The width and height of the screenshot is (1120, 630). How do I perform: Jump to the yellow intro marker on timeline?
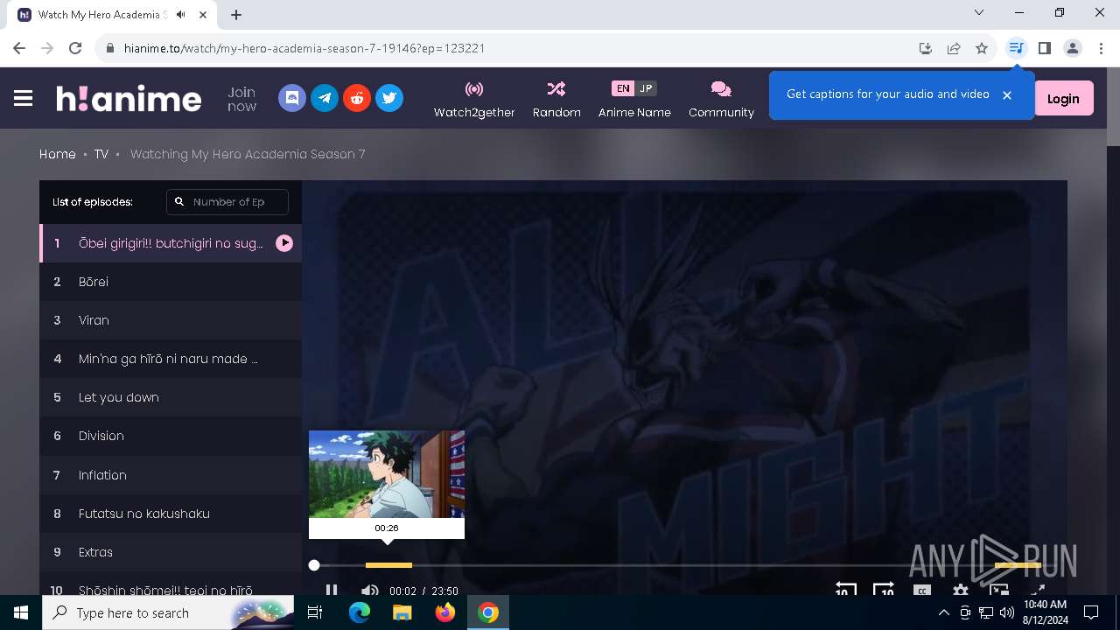point(388,565)
